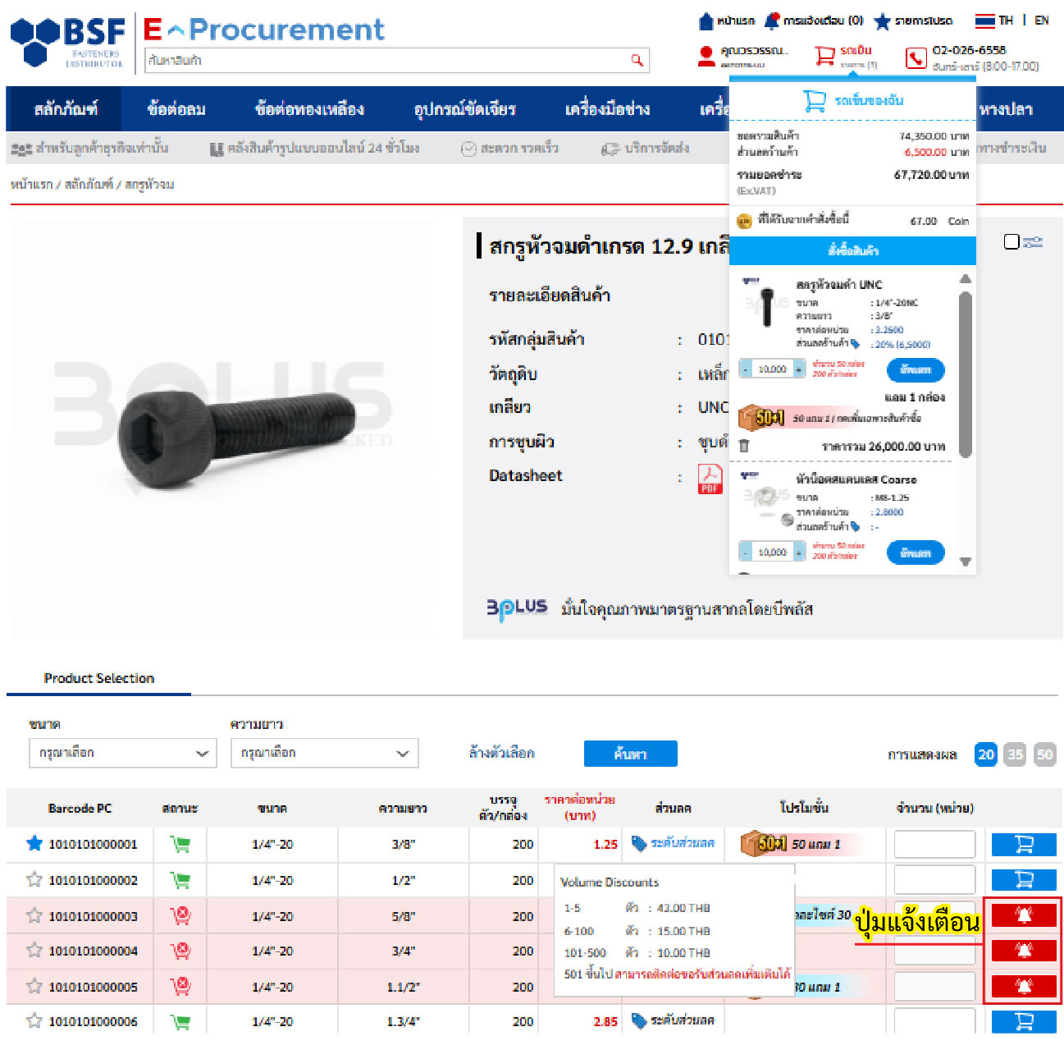Screen dimensions: 1064x1059
Task: Click the สั่งซื้อสินค้า order button in cart
Action: click(x=852, y=250)
